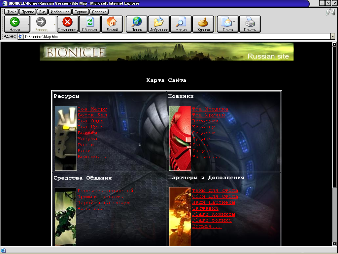
Task: Open the Ракши link
Action: (85, 145)
